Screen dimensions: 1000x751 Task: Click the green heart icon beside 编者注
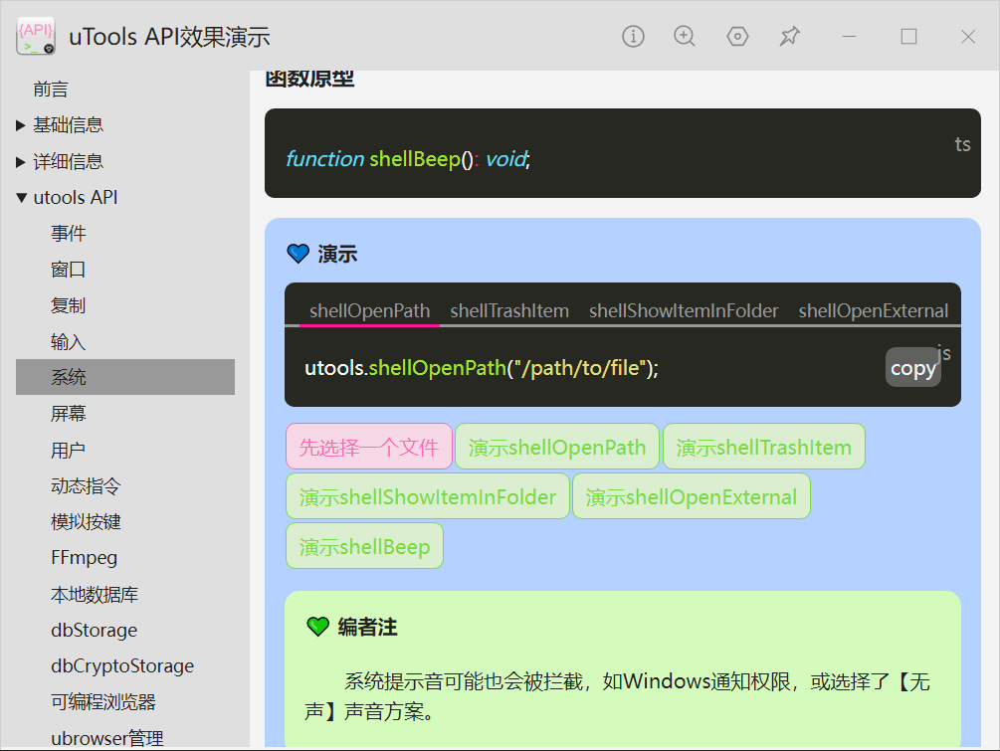[317, 627]
